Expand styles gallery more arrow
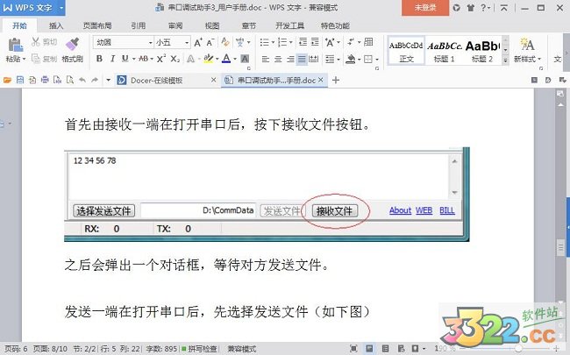 click(505, 60)
